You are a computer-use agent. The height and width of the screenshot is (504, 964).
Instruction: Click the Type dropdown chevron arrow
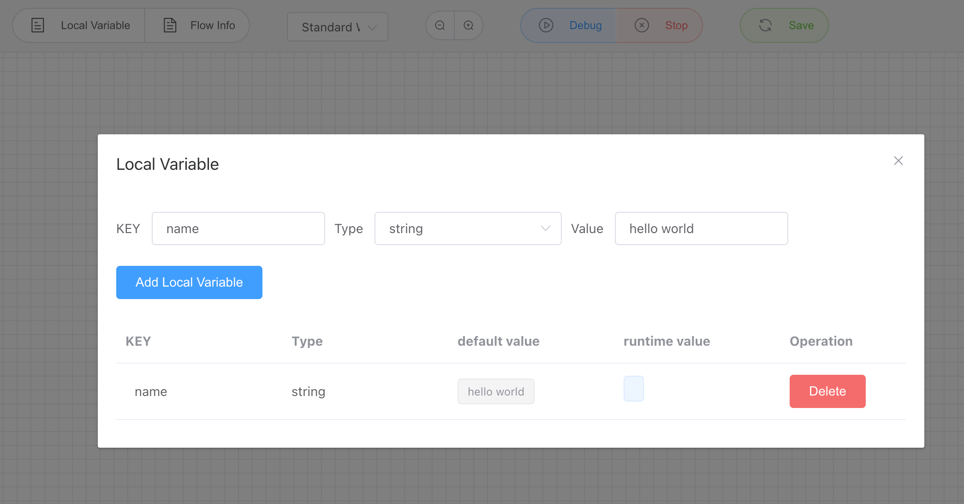coord(545,228)
